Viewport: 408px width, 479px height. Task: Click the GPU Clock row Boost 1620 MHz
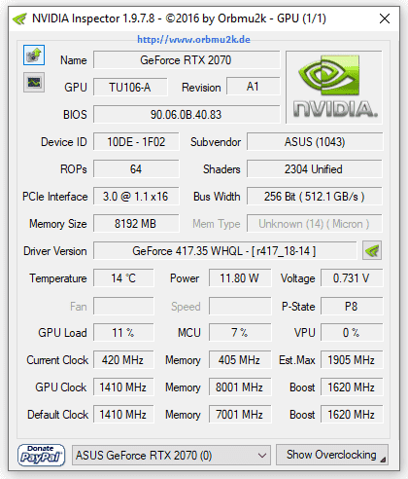pyautogui.click(x=352, y=387)
